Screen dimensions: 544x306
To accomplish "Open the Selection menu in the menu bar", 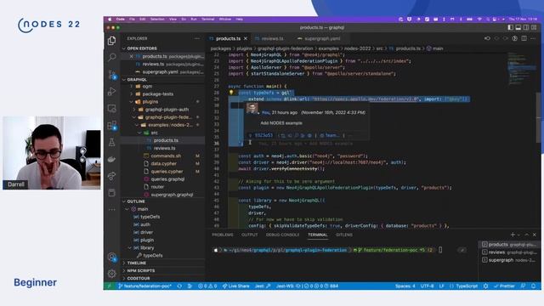I will click(157, 19).
